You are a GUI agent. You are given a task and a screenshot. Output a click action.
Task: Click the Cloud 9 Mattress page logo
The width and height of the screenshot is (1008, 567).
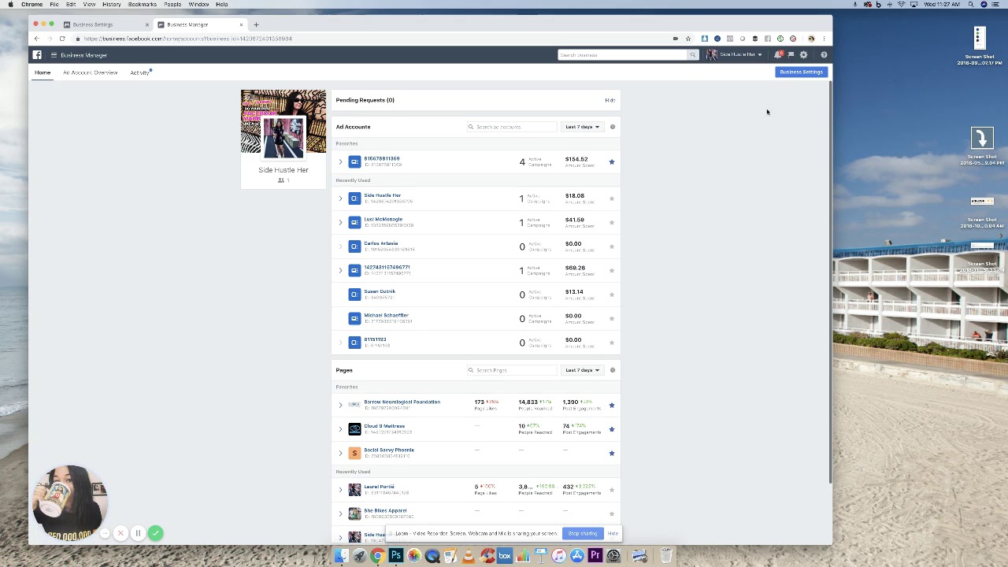354,429
